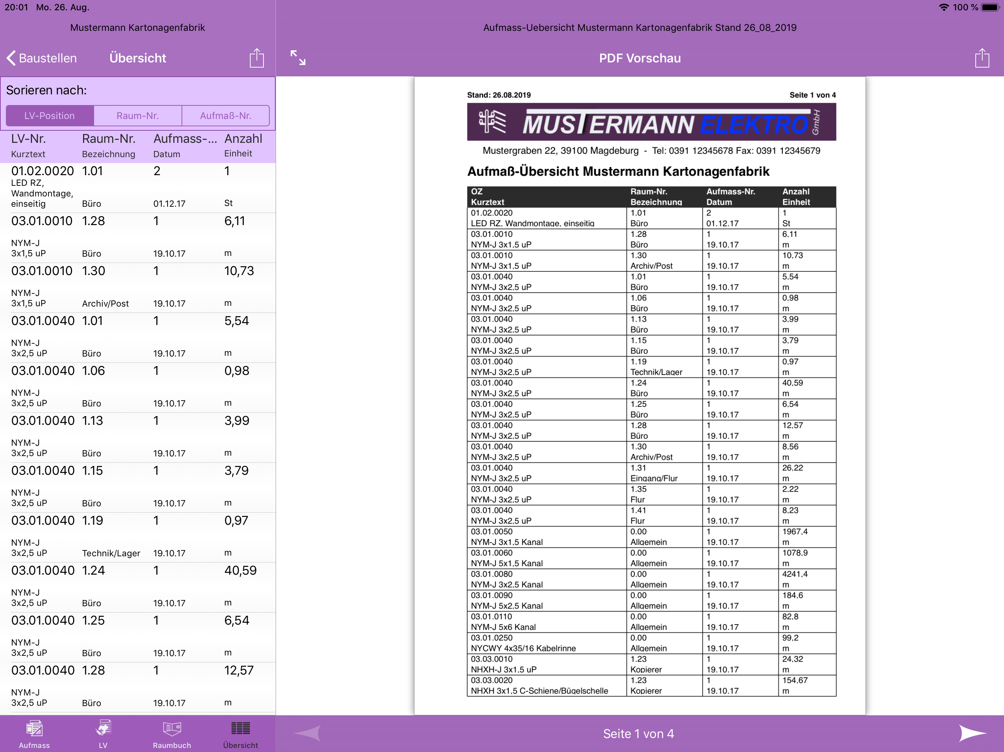Tap the Anzahl column header in list
Image resolution: width=1004 pixels, height=752 pixels.
(243, 138)
